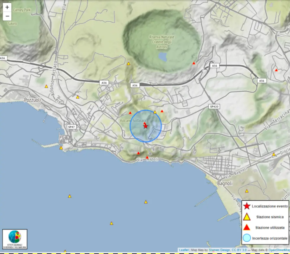Click the Pozzuoli town label
This screenshot has width=290, height=254.
coord(33,100)
